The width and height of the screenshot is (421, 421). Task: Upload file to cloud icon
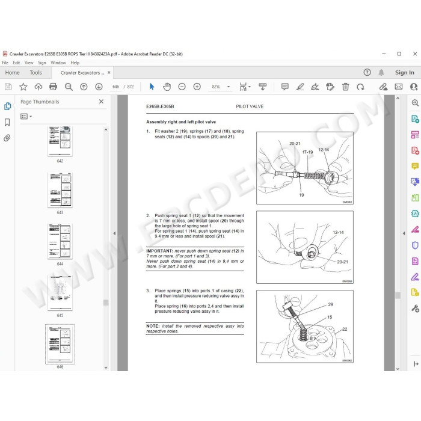38,87
